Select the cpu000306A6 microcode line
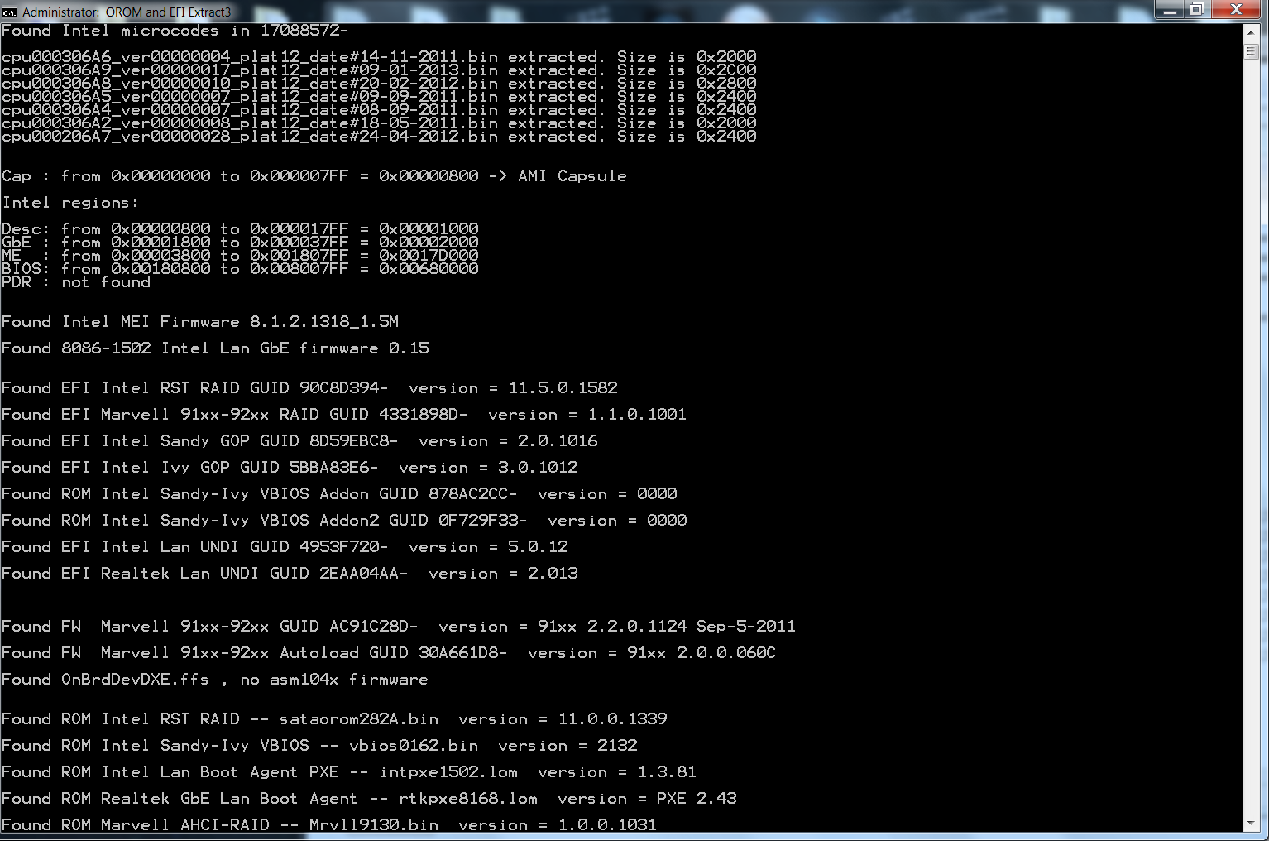The height and width of the screenshot is (841, 1269). coord(379,57)
